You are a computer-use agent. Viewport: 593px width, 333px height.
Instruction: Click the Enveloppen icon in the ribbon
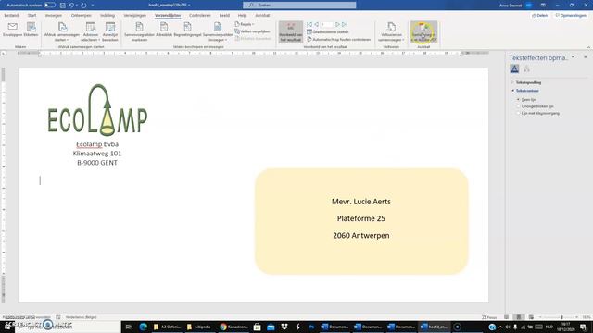click(12, 30)
